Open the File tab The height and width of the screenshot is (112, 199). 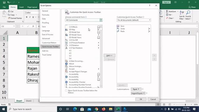(x=4, y=7)
